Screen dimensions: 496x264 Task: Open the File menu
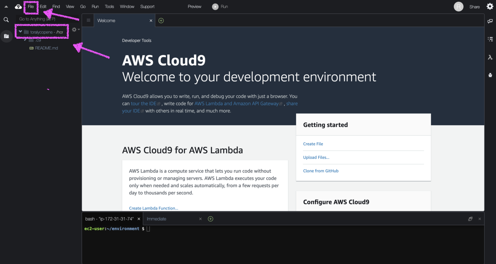click(x=31, y=7)
